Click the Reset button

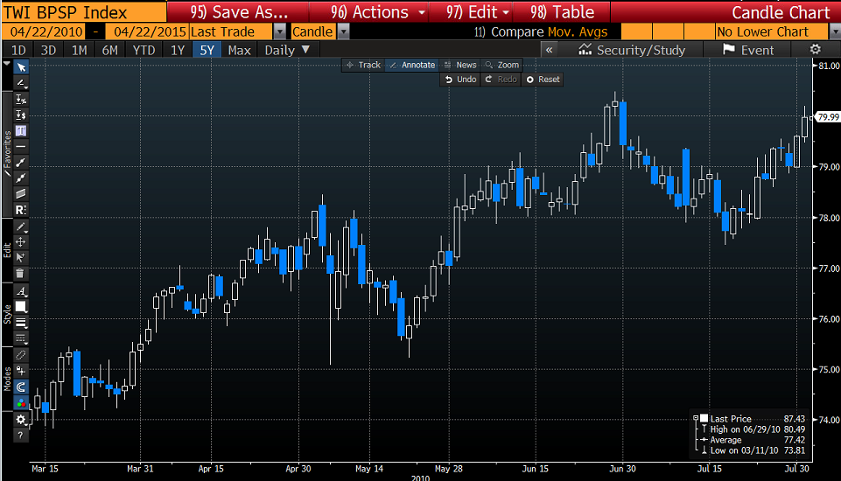click(x=543, y=80)
